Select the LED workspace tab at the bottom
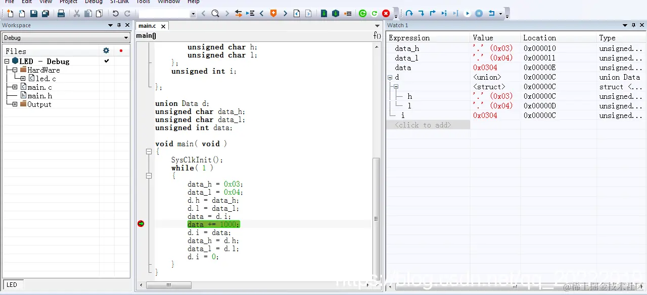The width and height of the screenshot is (647, 295). point(12,284)
